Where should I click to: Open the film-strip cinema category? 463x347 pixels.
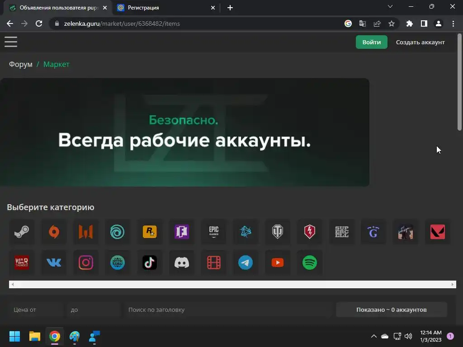214,263
